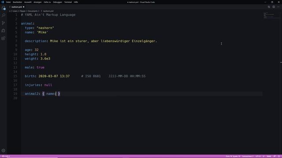This screenshot has height=158, width=282.
Task: Change indentation via Leerzeichen status entry
Action: tap(248, 156)
